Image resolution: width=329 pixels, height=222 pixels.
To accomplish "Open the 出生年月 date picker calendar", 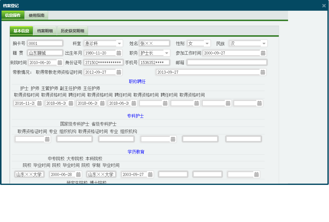I will pyautogui.click(x=119, y=53).
